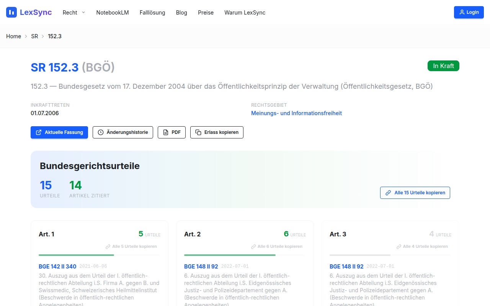This screenshot has width=490, height=306.
Task: Open SR breadcrumb link
Action: (34, 36)
